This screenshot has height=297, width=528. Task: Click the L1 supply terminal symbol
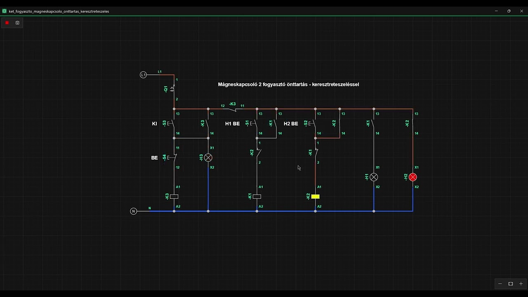point(143,75)
